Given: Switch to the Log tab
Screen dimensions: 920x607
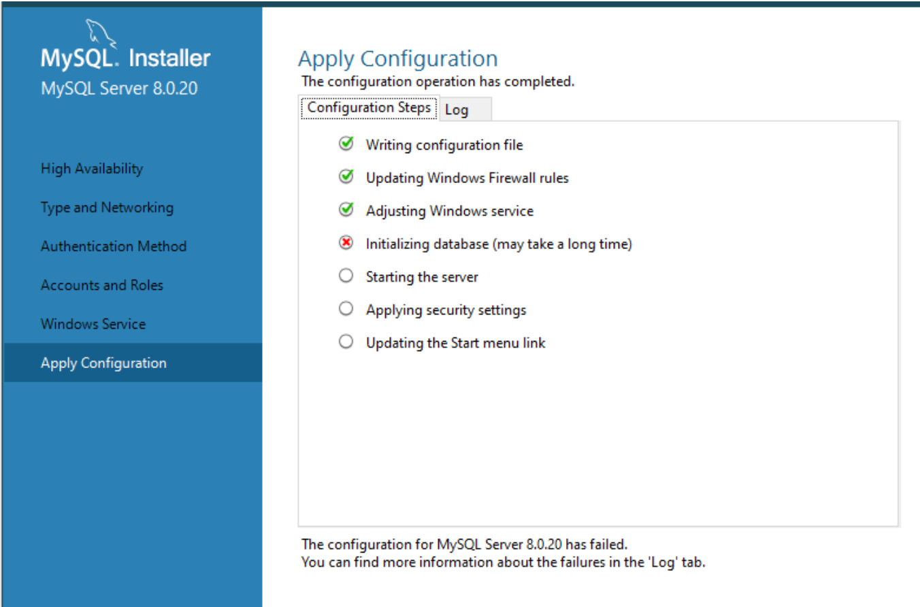Looking at the screenshot, I should coord(457,110).
